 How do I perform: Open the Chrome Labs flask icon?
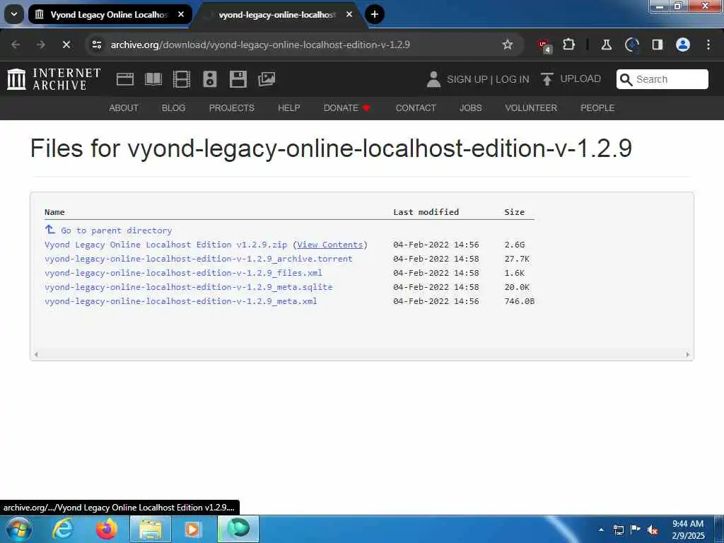point(606,45)
